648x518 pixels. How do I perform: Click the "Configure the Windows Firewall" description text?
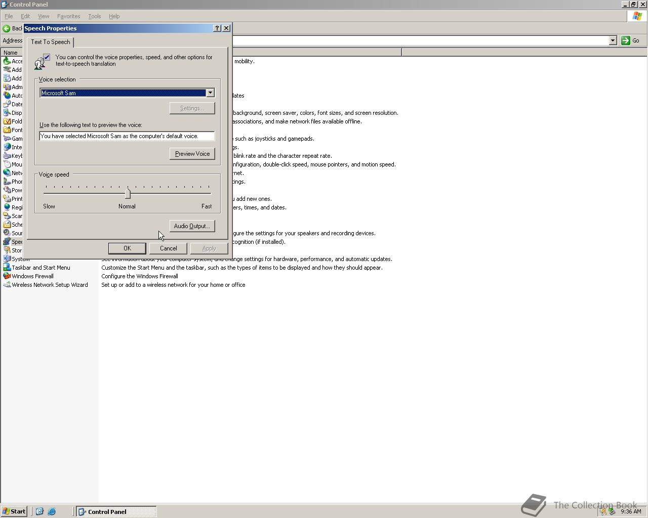pyautogui.click(x=140, y=276)
